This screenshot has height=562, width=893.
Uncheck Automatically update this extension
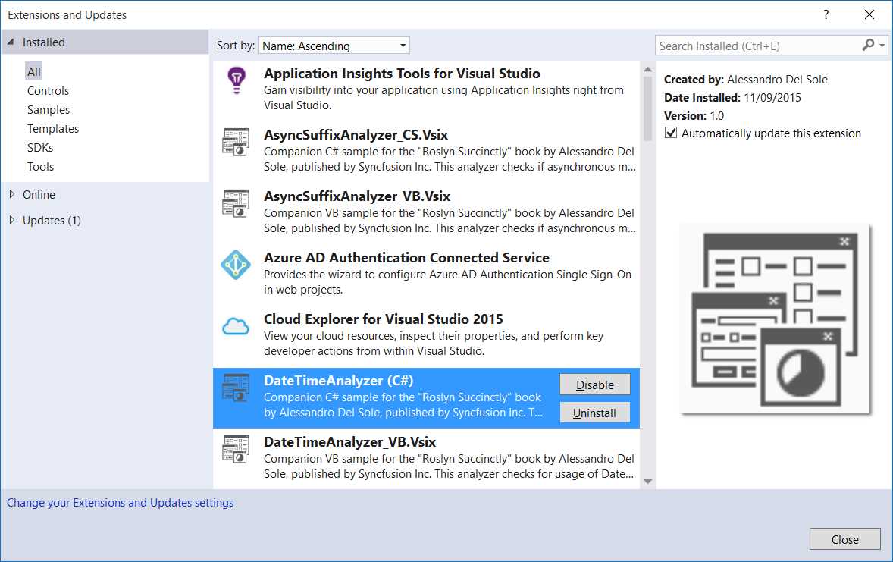coord(671,133)
